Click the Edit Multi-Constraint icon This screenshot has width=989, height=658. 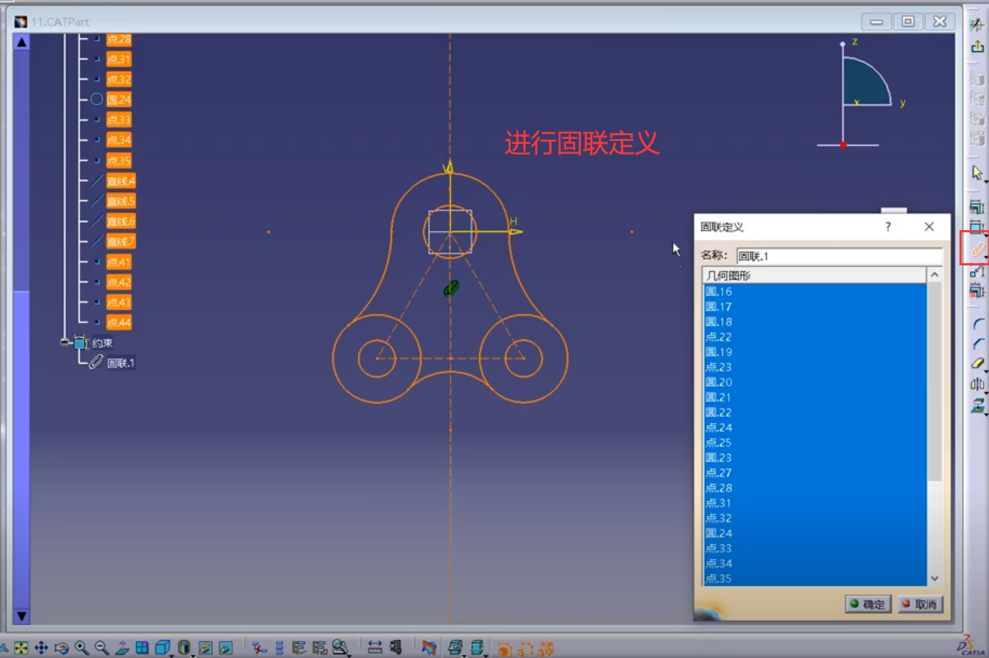(x=977, y=291)
